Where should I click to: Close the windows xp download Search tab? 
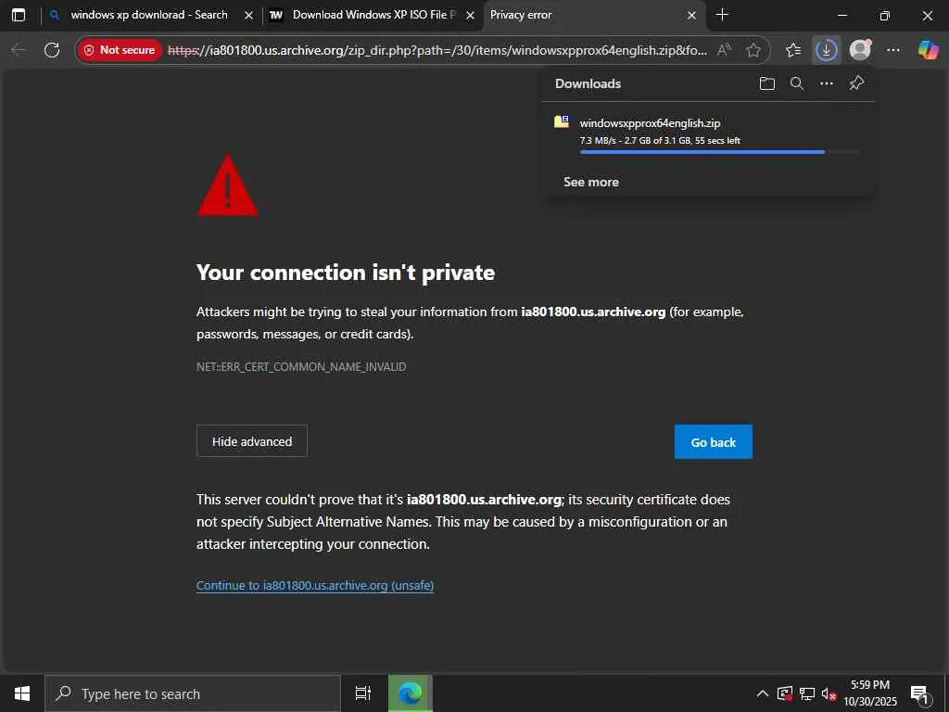248,16
